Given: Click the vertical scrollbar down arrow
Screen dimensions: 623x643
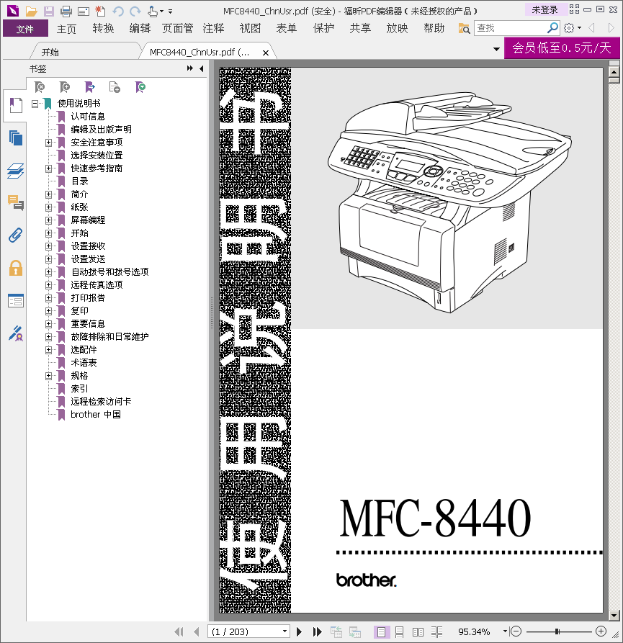Looking at the screenshot, I should (x=614, y=615).
